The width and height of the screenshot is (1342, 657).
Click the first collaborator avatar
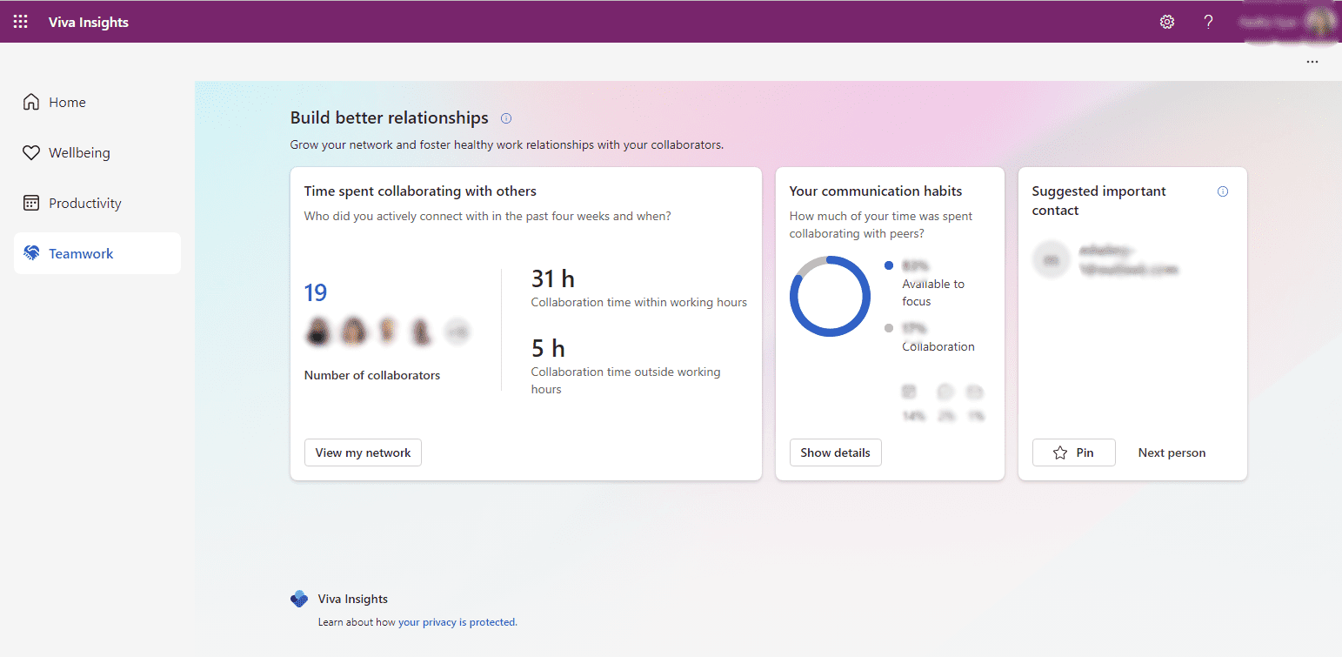(x=319, y=331)
